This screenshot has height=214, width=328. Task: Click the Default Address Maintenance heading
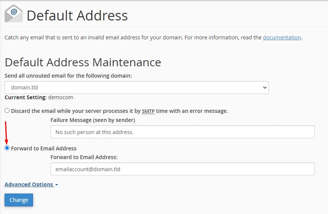tap(83, 62)
